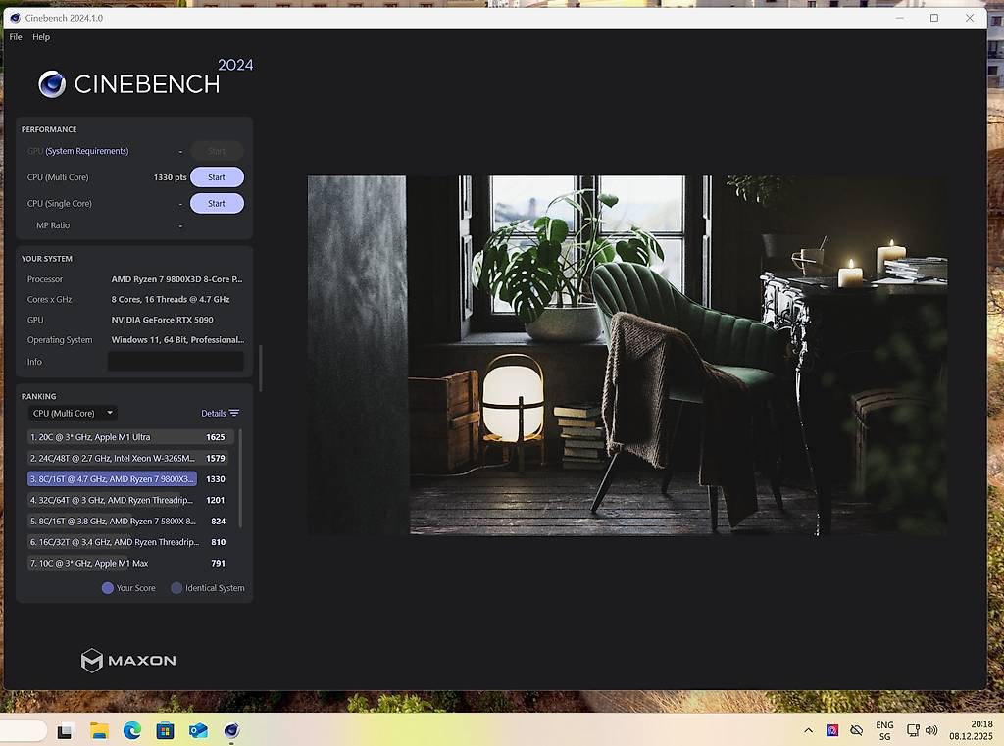Launch Microsoft Edge from the taskbar

132,730
